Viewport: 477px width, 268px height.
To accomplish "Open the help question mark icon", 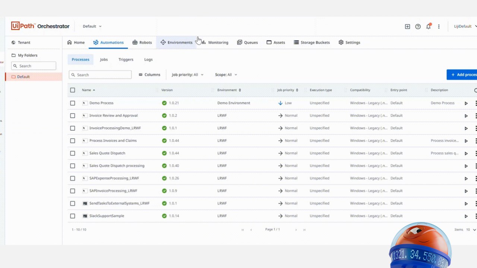I will (x=418, y=26).
